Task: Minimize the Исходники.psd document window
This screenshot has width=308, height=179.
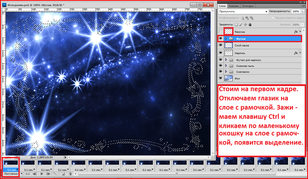Action: [x=193, y=5]
